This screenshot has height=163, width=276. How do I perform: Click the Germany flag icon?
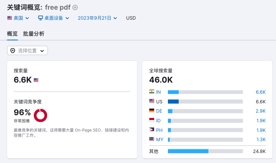point(152,111)
